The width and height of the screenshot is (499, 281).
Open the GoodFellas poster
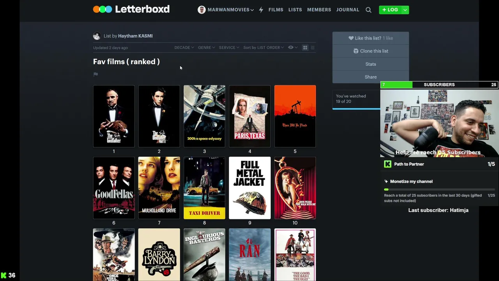pos(114,188)
